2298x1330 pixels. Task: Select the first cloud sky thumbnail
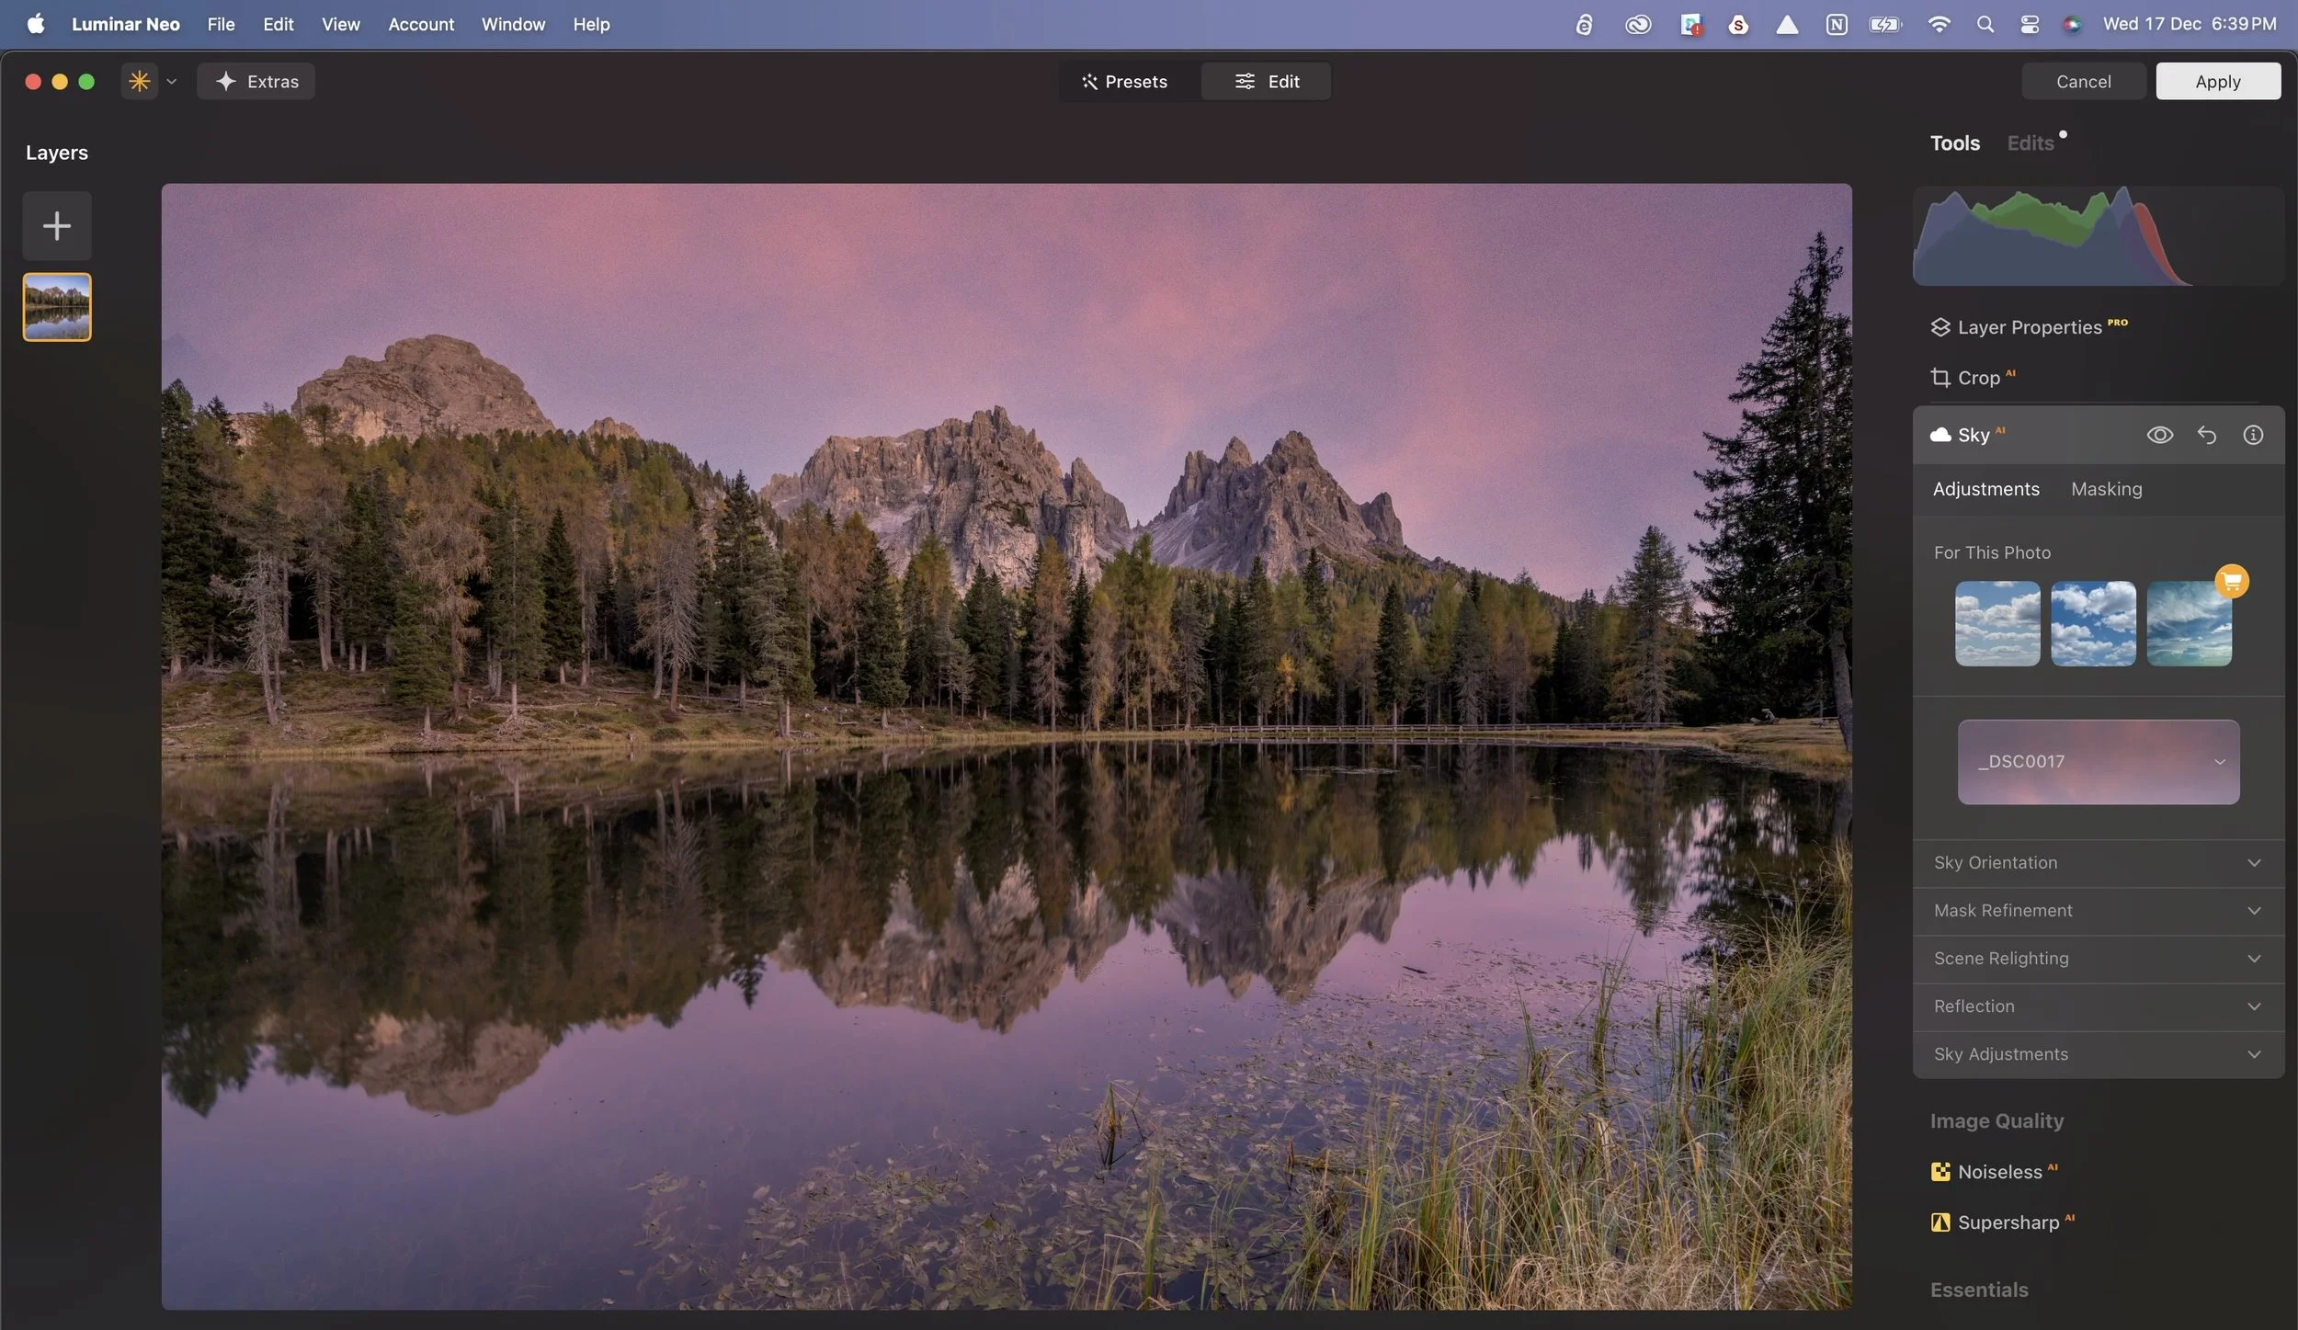tap(1996, 623)
